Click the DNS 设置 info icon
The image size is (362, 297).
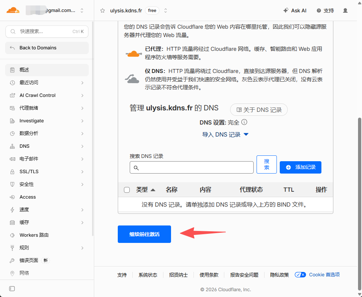[x=244, y=122]
